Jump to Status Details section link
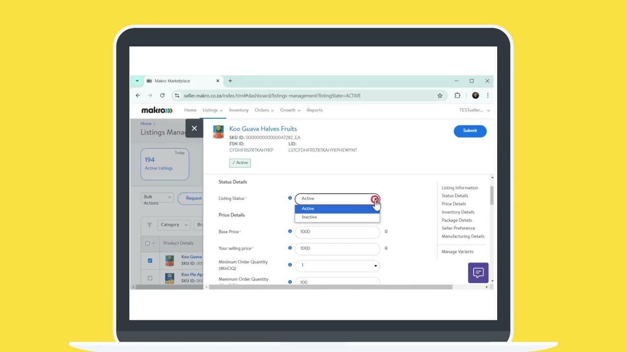The width and height of the screenshot is (627, 352). (455, 196)
